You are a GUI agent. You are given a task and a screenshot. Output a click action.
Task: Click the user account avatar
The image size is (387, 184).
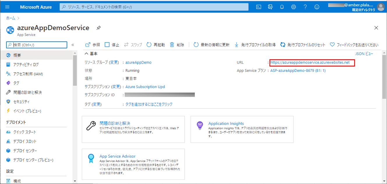tap(381, 7)
